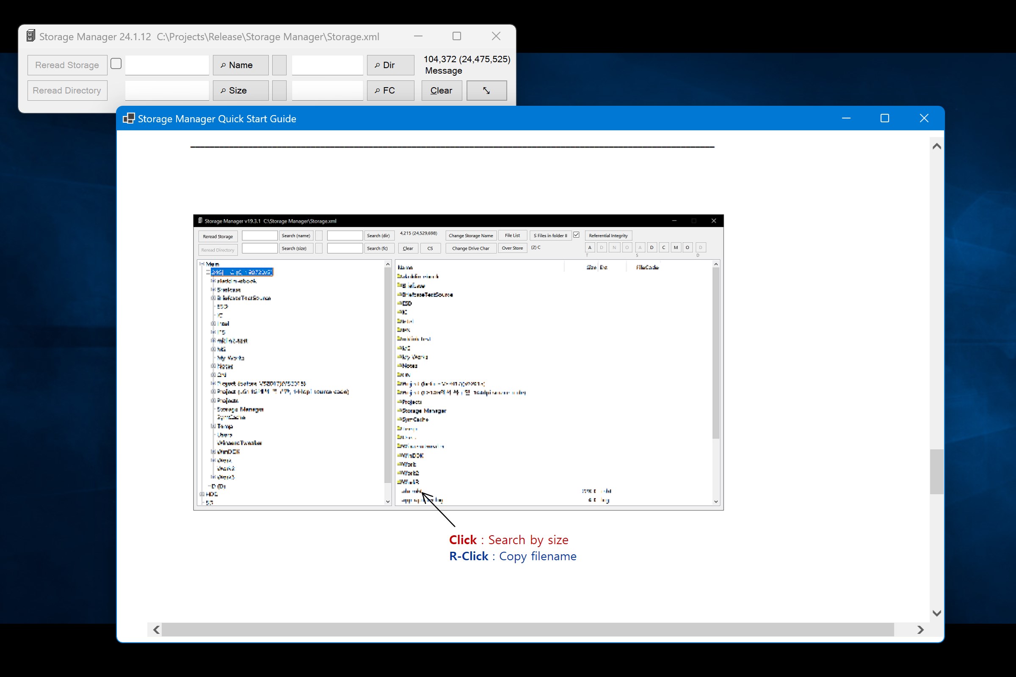Image resolution: width=1016 pixels, height=677 pixels.
Task: Click the Reread Storage button
Action: (67, 65)
